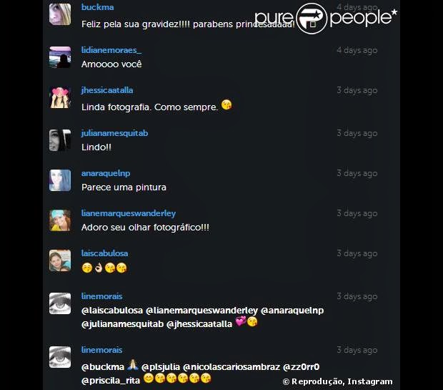Open laiscabulosa username link
The width and height of the screenshot is (443, 390).
coord(104,253)
